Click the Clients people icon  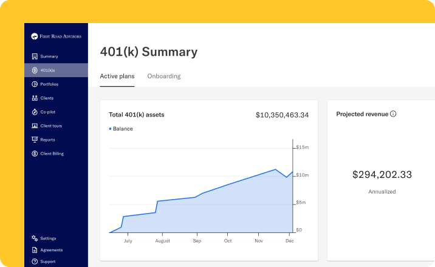point(35,98)
